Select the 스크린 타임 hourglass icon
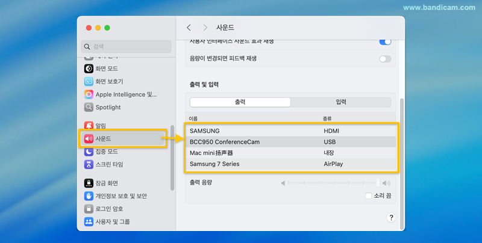This screenshot has height=243, width=482. [x=89, y=164]
